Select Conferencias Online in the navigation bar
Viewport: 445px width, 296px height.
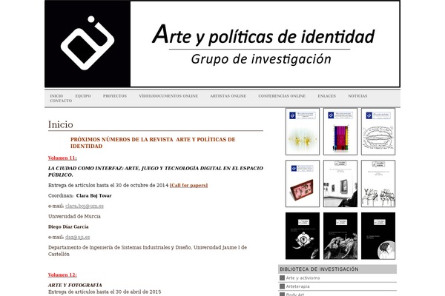[282, 96]
